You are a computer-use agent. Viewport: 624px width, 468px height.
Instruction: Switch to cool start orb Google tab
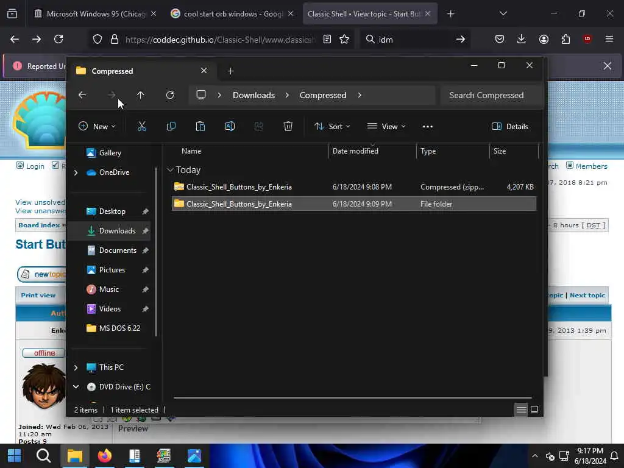coord(232,13)
